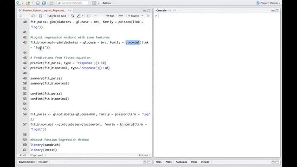
Task: Click the Find/Replace magnifier icon
Action: pyautogui.click(x=72, y=16)
